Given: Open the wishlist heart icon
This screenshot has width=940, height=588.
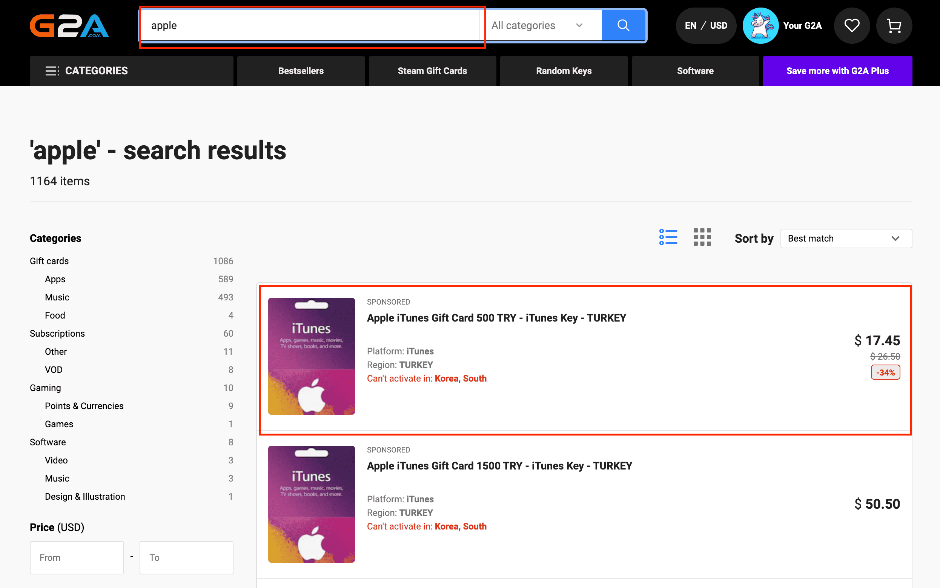Looking at the screenshot, I should pos(851,26).
